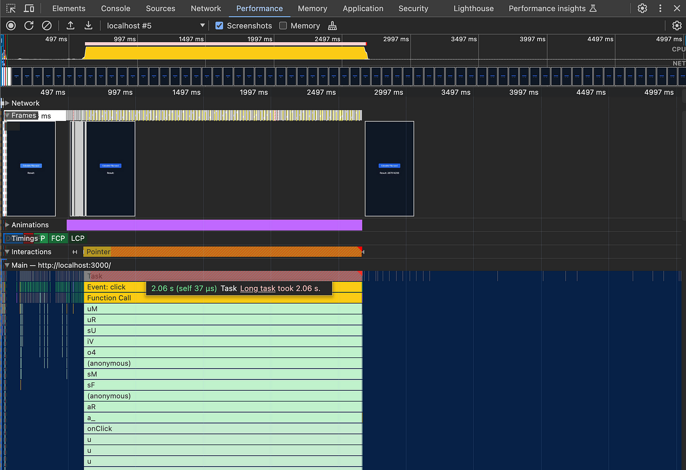686x470 pixels.
Task: Open the three-dot customize menu
Action: pos(660,8)
